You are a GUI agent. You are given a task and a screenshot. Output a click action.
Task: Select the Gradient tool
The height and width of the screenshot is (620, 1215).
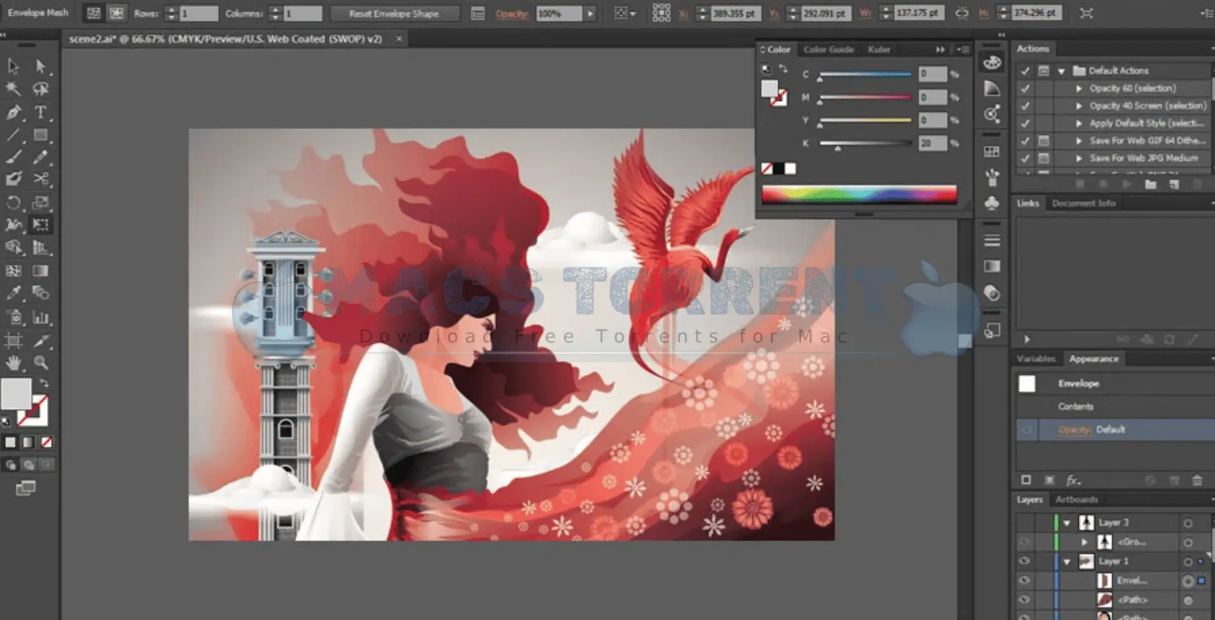tap(41, 271)
